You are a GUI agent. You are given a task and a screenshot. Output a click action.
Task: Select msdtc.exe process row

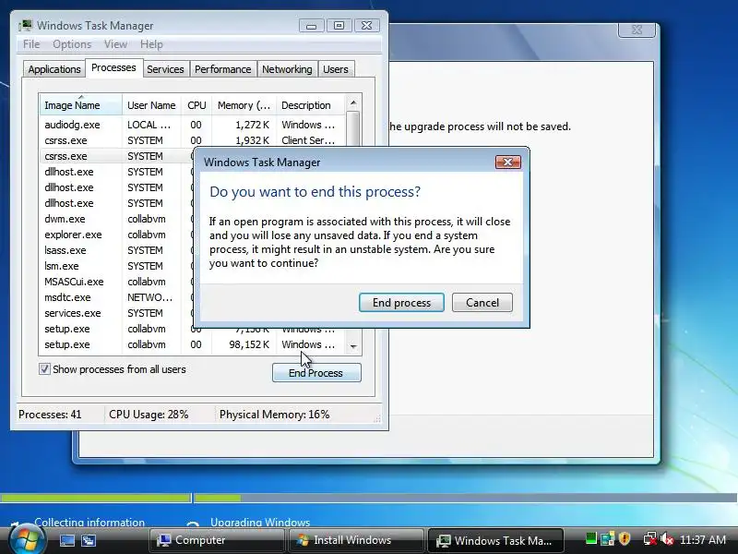(117, 297)
